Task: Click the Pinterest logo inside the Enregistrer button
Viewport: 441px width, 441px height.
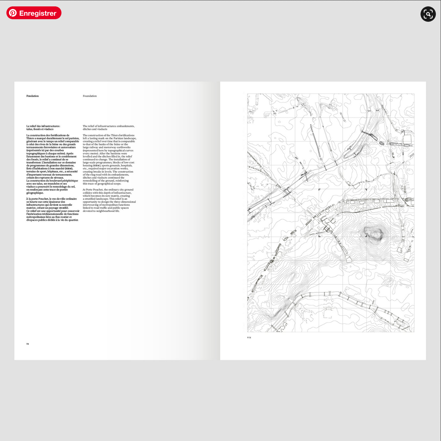Action: pyautogui.click(x=13, y=13)
